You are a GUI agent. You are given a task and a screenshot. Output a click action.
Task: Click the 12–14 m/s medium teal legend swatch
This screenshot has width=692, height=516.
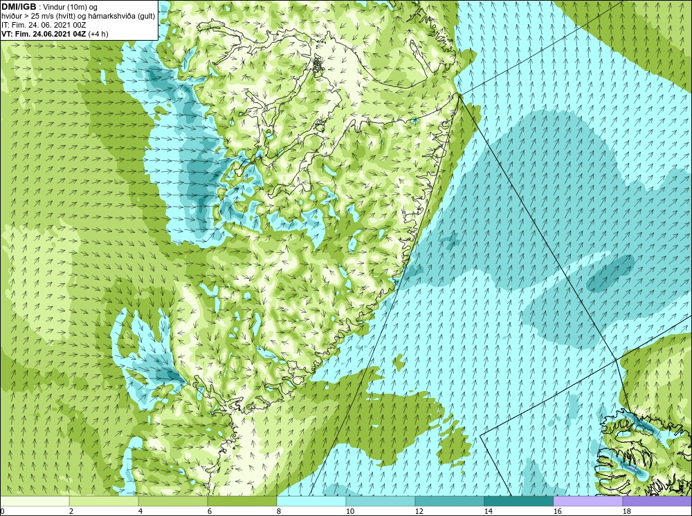point(449,501)
